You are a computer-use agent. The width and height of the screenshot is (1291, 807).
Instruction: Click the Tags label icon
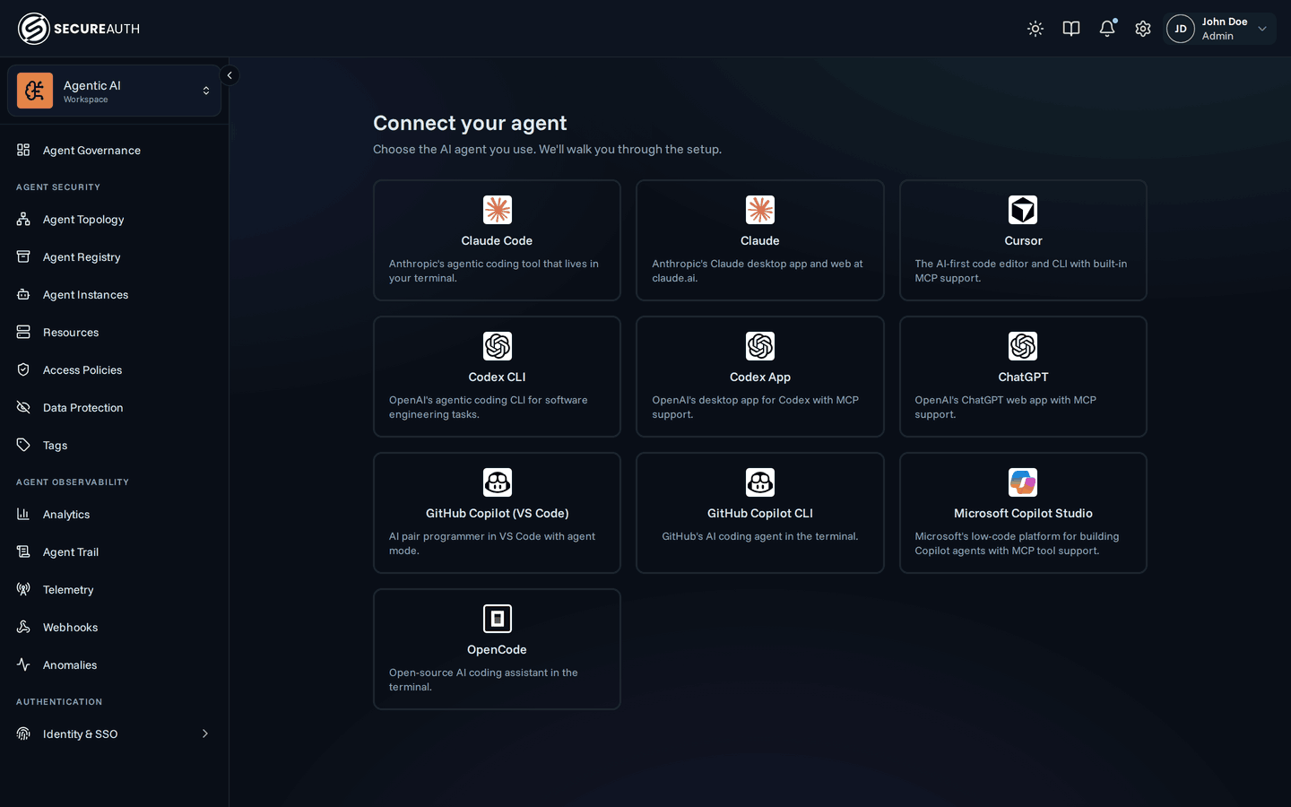pyautogui.click(x=23, y=445)
